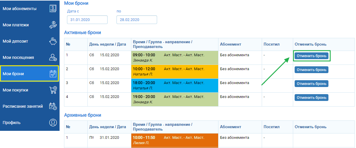The image size is (356, 148).
Task: Click the subscriptions receipt icon in sidebar
Action: [53, 9]
